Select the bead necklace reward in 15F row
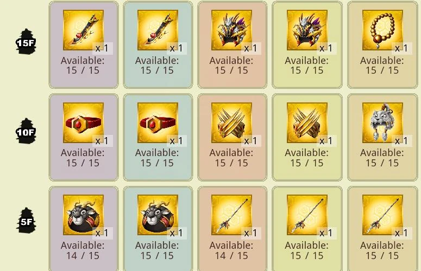421x271 pixels. (382, 30)
